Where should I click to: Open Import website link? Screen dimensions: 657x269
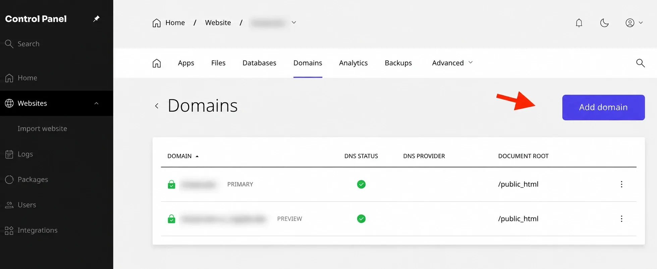coord(42,129)
